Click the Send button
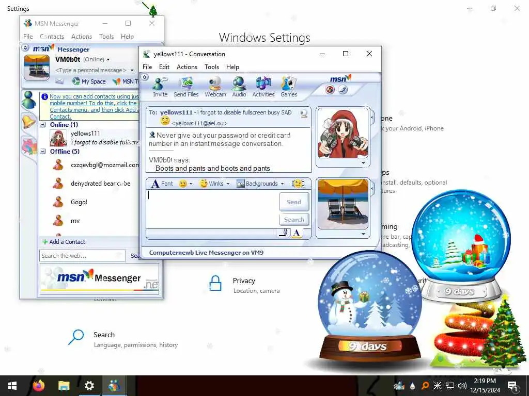529x396 pixels. coord(294,202)
